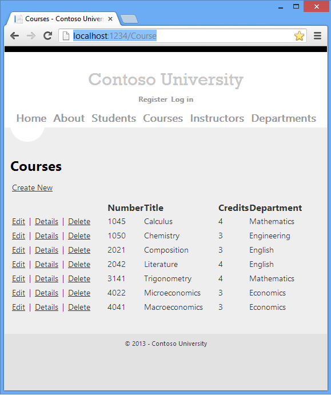Image resolution: width=331 pixels, height=395 pixels.
Task: Open a new tab with the new-tab button
Action: click(x=129, y=19)
